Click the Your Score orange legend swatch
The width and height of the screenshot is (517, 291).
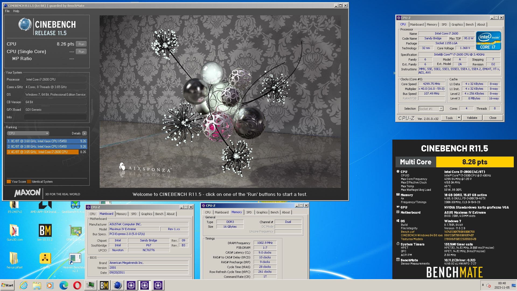click(9, 182)
